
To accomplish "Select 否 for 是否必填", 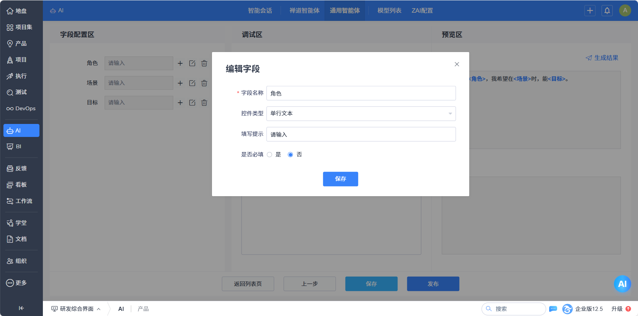I will tap(291, 155).
